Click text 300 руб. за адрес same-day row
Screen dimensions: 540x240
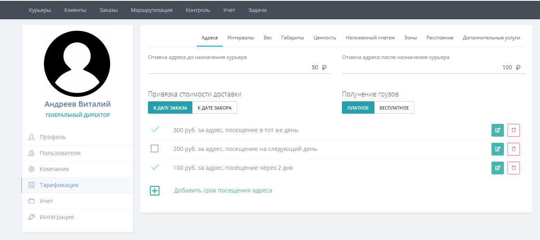235,130
